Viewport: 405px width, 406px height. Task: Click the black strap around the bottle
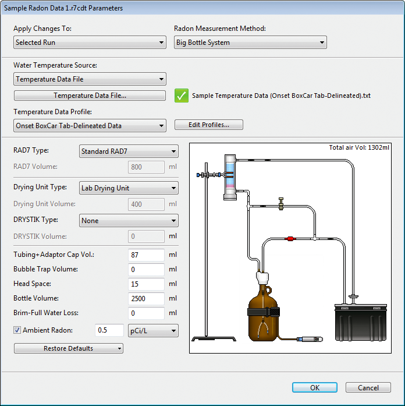coord(264,312)
